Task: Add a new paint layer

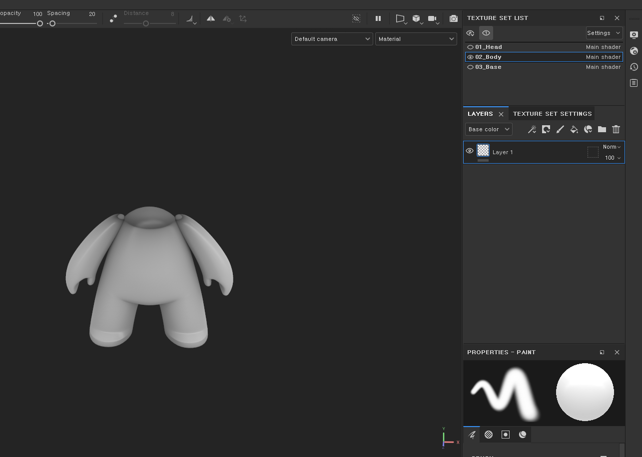Action: (x=560, y=129)
